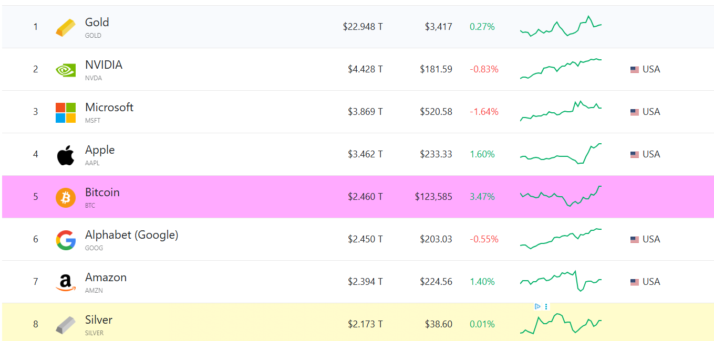Open the ad options three-dot menu
Screen dimensions: 714x341
point(546,306)
